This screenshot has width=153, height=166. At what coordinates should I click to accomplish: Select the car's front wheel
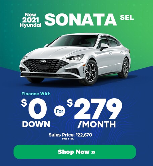[91, 73]
